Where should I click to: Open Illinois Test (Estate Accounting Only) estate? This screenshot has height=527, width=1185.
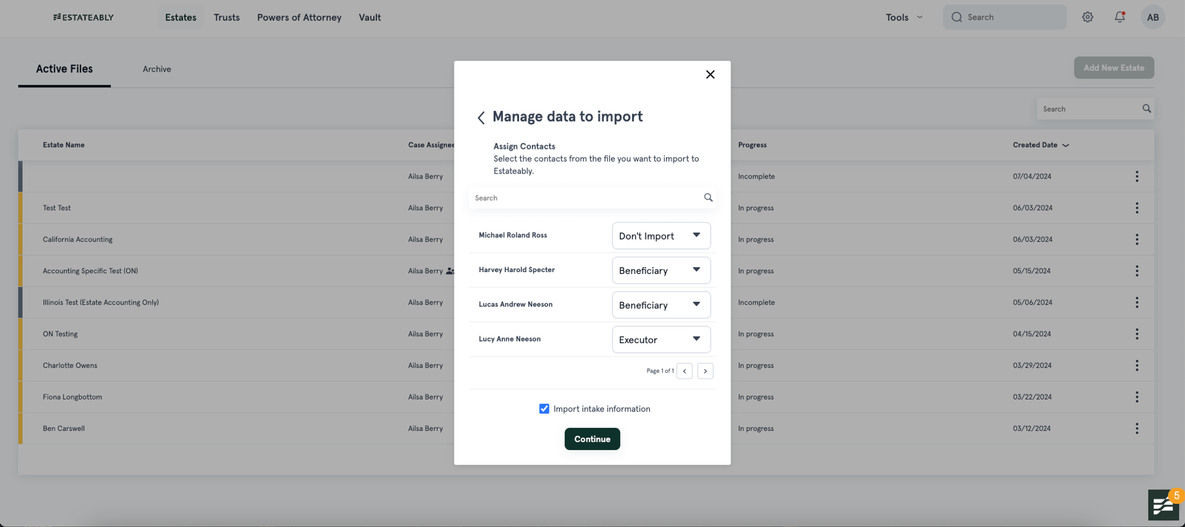pyautogui.click(x=101, y=302)
